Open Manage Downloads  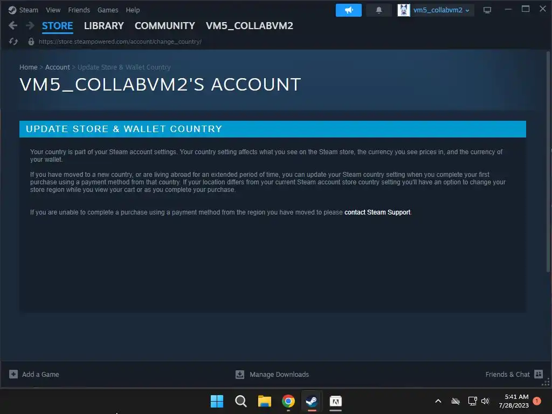coord(279,375)
